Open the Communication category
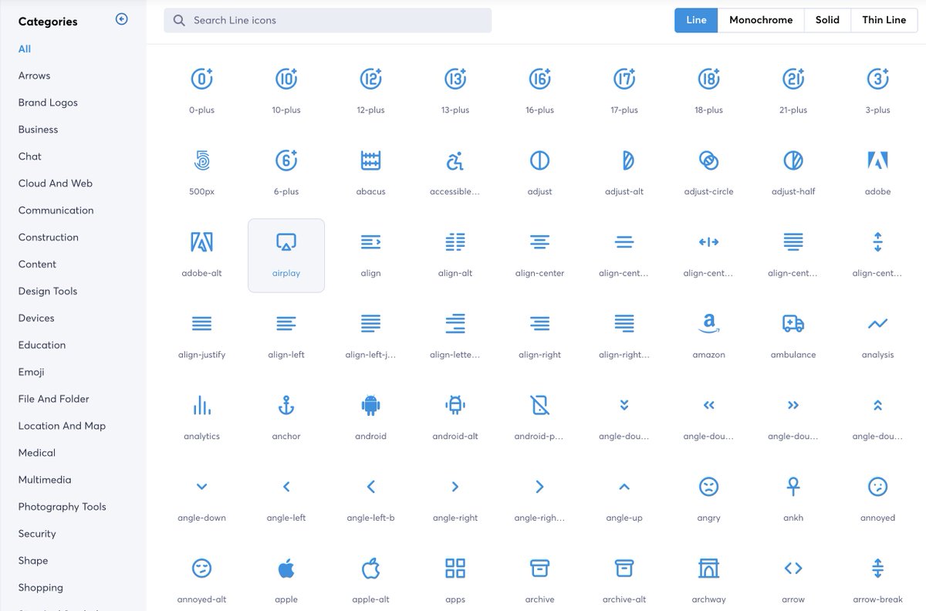This screenshot has height=611, width=926. point(56,211)
